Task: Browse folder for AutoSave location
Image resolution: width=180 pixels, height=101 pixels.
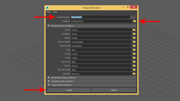Action: [134, 74]
